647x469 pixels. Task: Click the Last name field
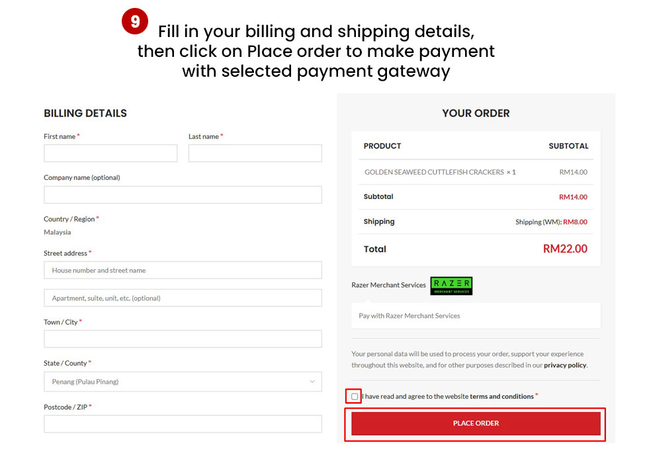[255, 153]
